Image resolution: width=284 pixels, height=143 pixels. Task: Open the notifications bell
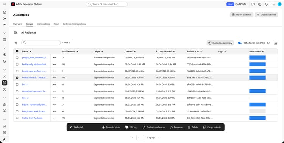pos(266,4)
